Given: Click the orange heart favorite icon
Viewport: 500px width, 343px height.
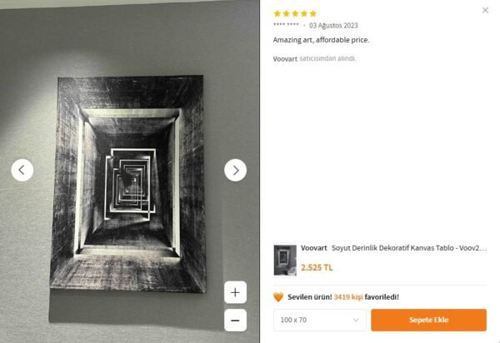Looking at the screenshot, I should coord(278,297).
